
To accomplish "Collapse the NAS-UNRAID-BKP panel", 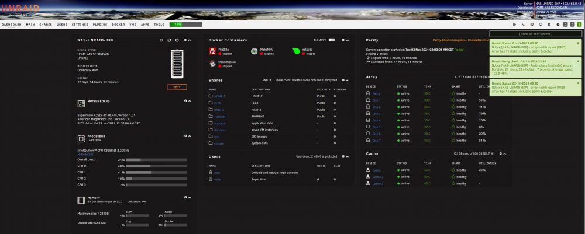I will click(190, 40).
